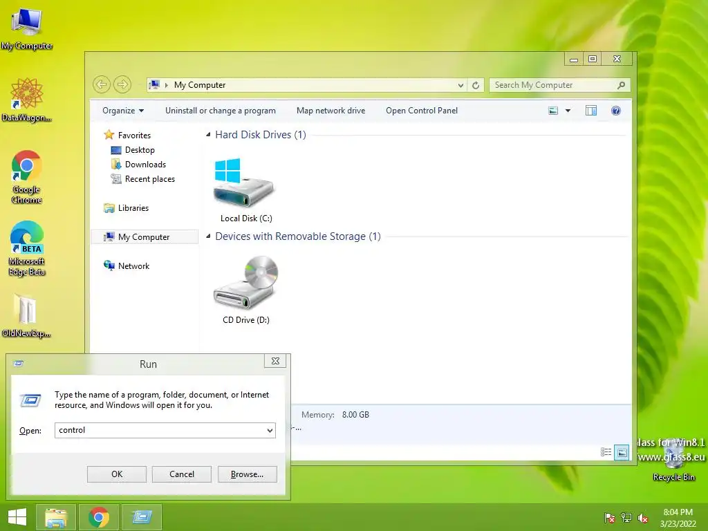Open Local Disk (C:) drive icon

[x=244, y=183]
